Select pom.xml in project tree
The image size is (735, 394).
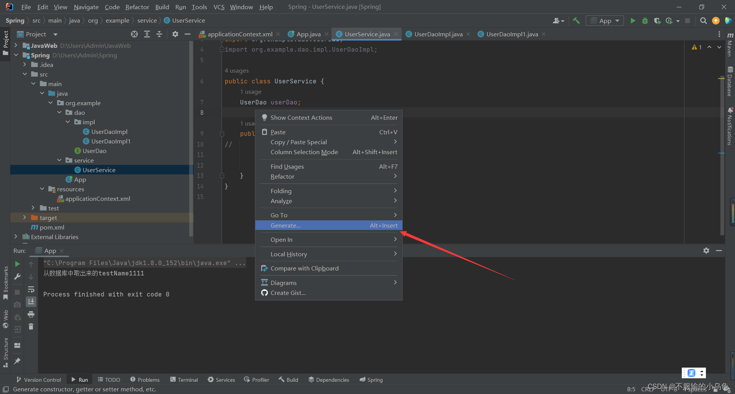point(52,227)
